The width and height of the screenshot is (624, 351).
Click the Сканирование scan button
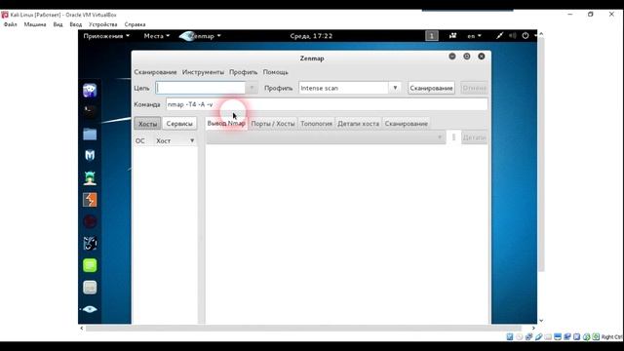(x=431, y=88)
